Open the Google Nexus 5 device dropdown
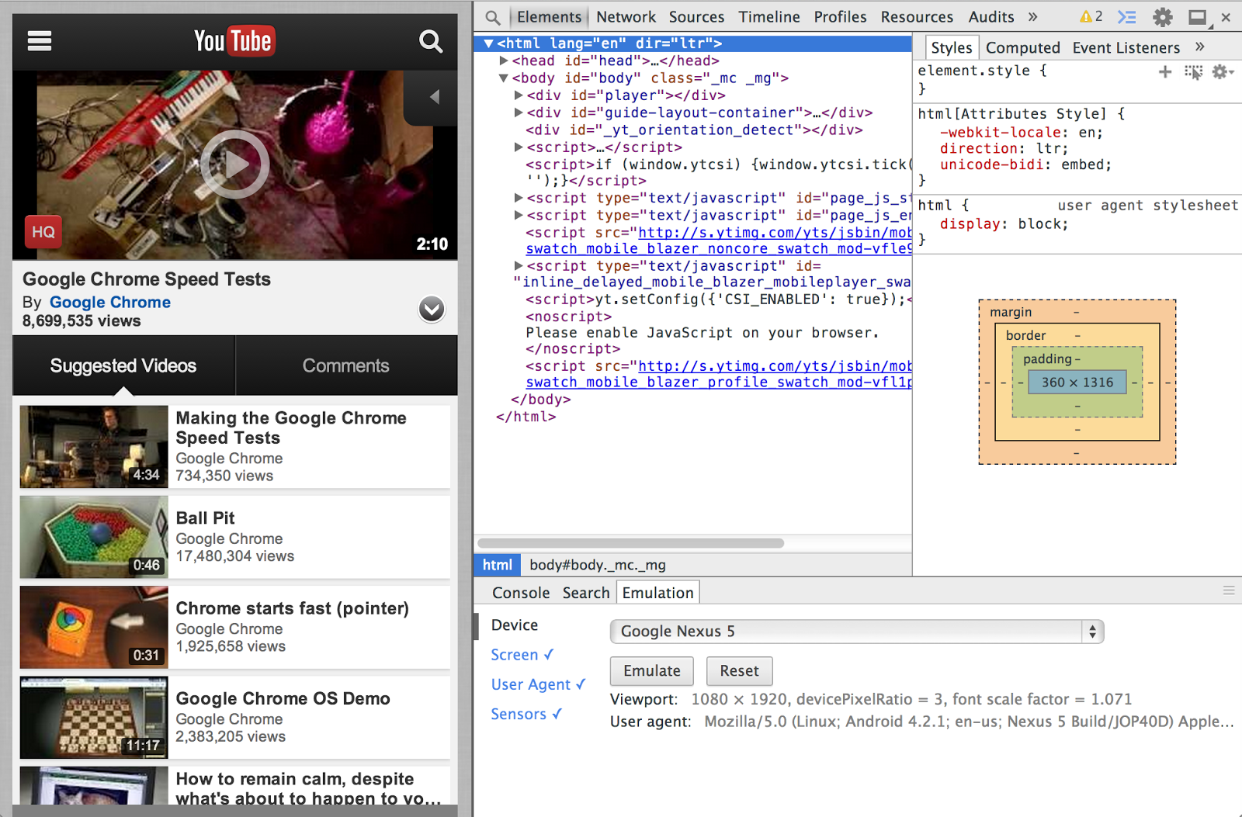The height and width of the screenshot is (817, 1242). pos(856,632)
